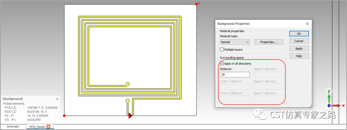Select the red port arrow at coil feed

click(x=130, y=115)
